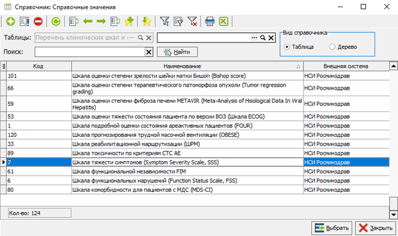Open the ellipsis in the Таблицы field
The image size is (398, 236).
tap(131, 38)
